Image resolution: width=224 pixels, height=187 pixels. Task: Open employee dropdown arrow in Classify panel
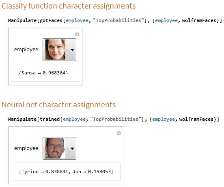coord(72,50)
